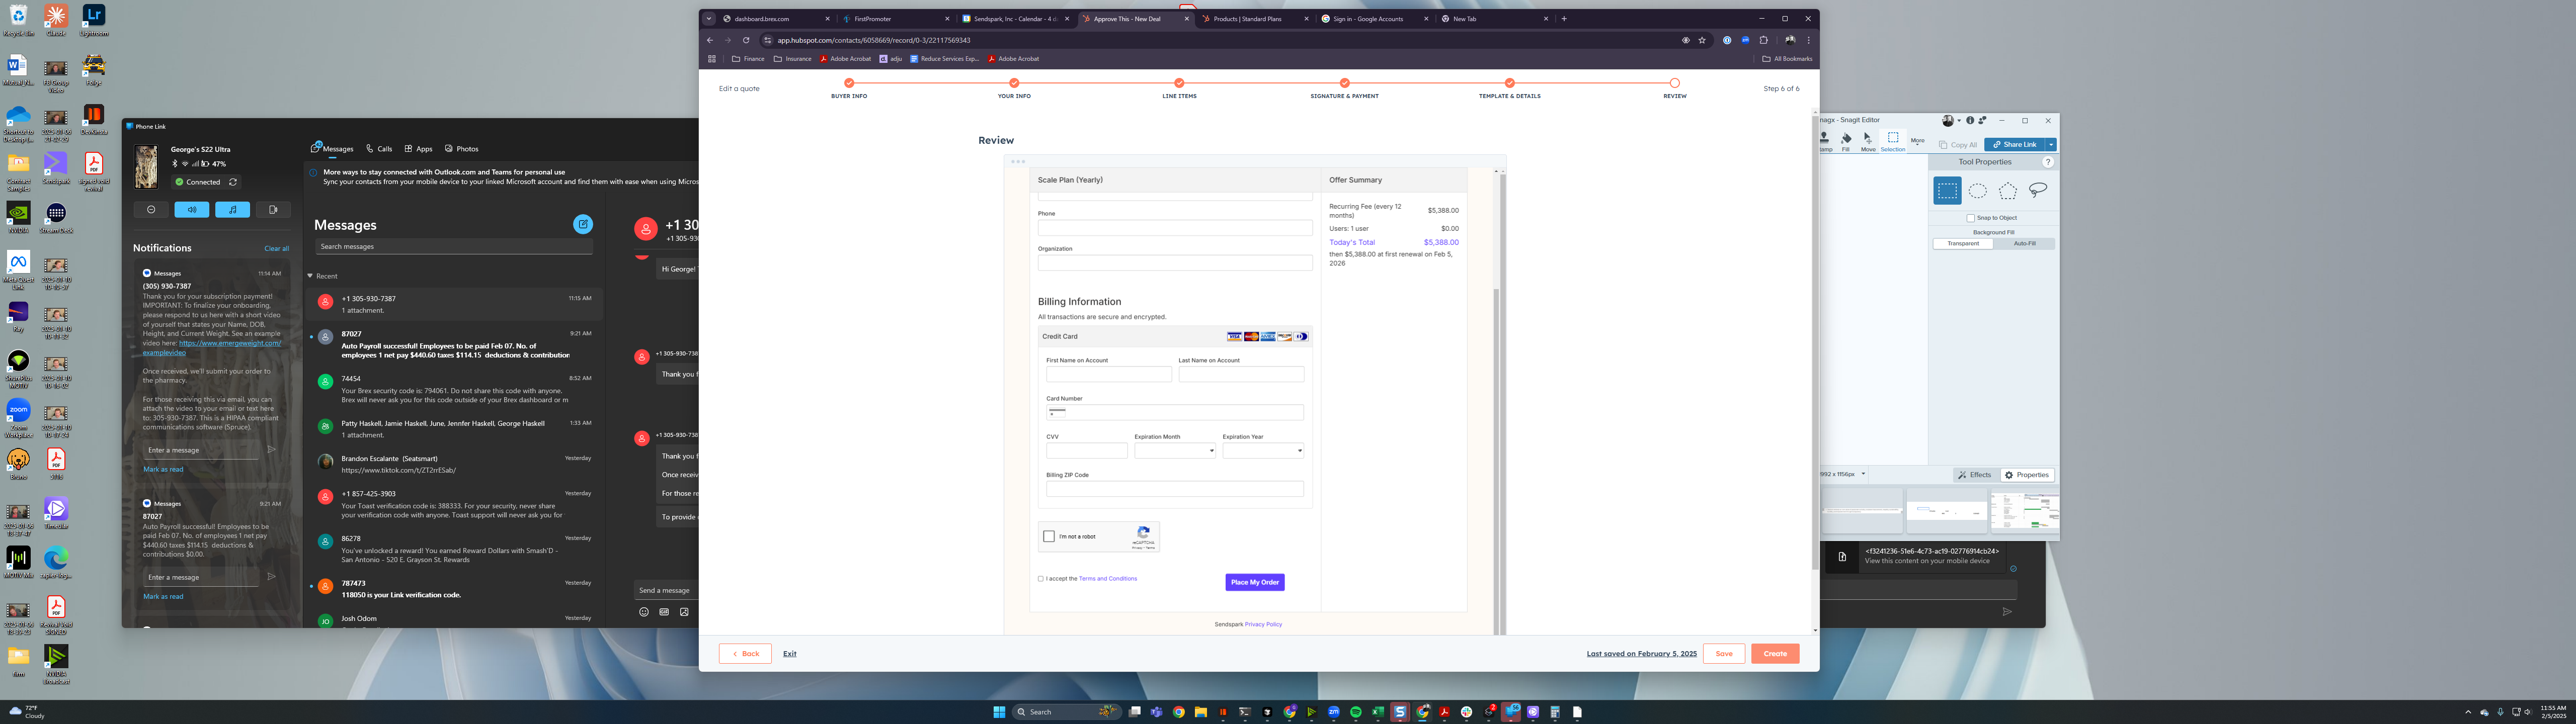Compose a new message in Phone Link

click(583, 224)
